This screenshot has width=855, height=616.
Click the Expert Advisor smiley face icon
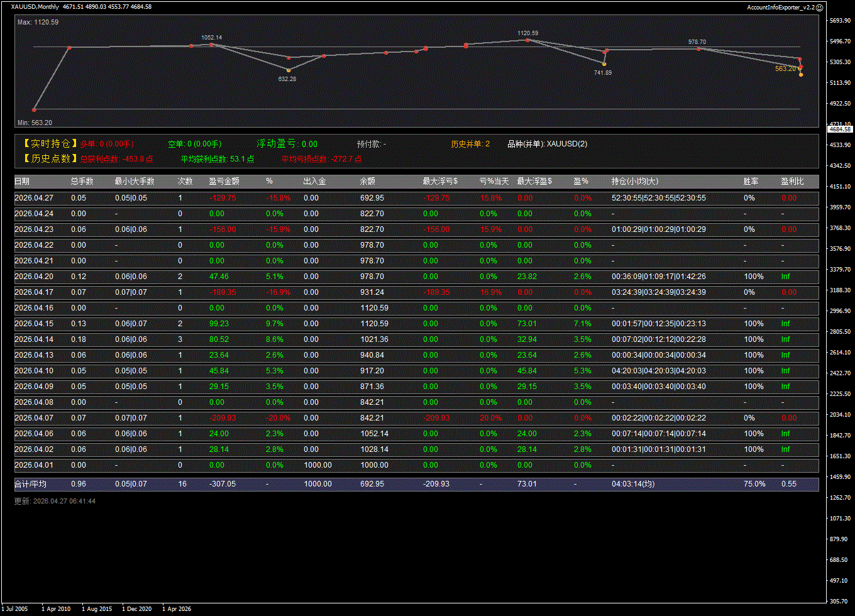[x=819, y=7]
